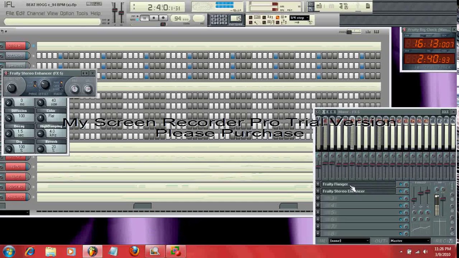Screen dimensions: 459x258
Task: Toggle the Fruity Flanger enable LED
Action: click(x=401, y=184)
